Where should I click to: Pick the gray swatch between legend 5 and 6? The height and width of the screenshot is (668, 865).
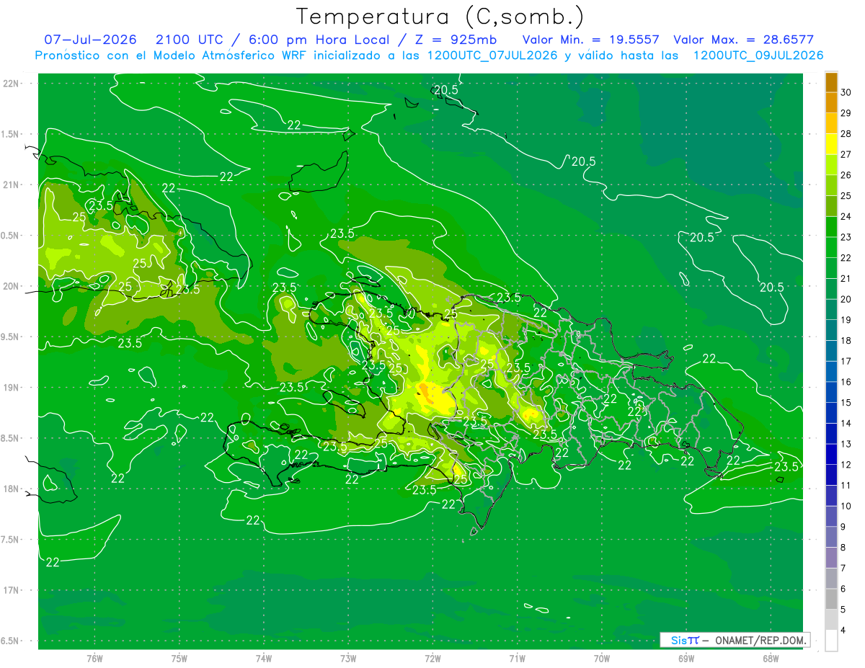click(x=831, y=599)
